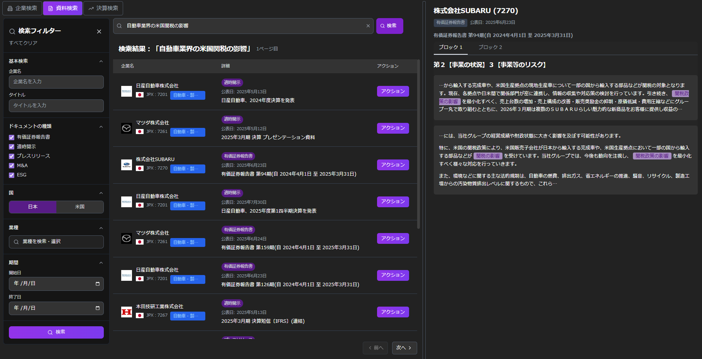Click the Japan flag beside JPX : 7270
The image size is (702, 359).
point(140,168)
